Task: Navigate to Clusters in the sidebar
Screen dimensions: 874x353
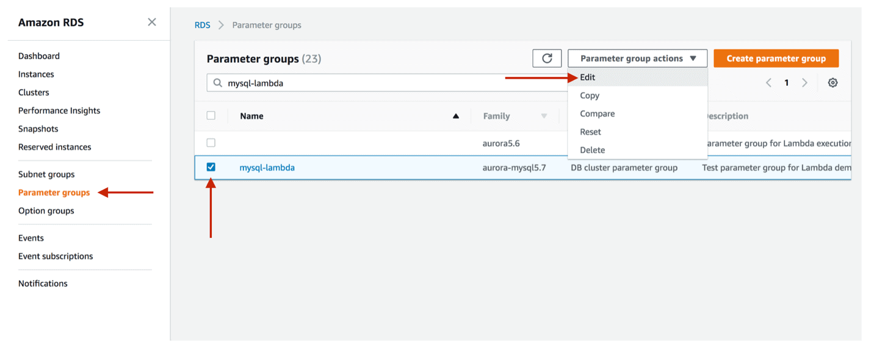Action: (34, 93)
